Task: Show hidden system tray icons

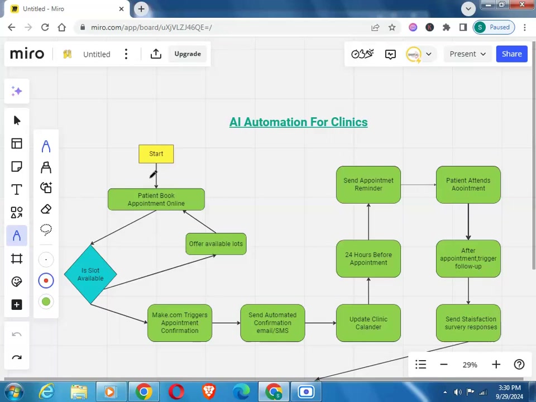Action: pyautogui.click(x=445, y=392)
